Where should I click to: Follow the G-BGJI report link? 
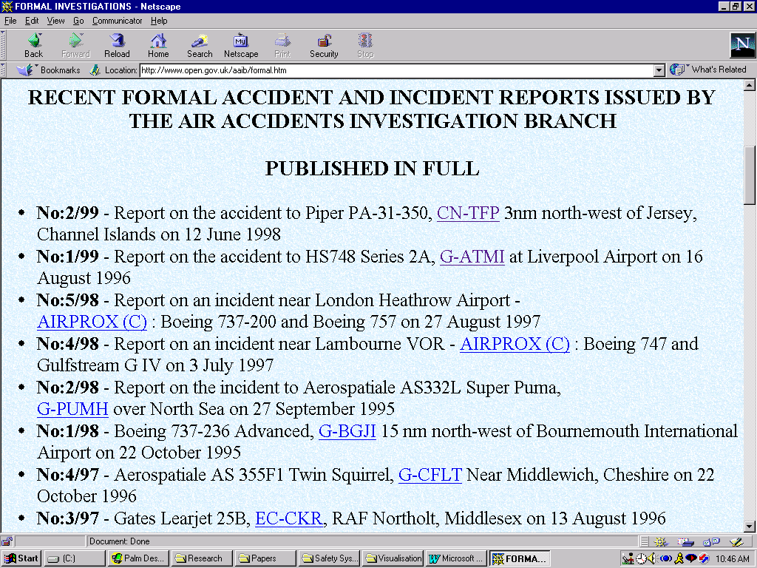pos(347,431)
